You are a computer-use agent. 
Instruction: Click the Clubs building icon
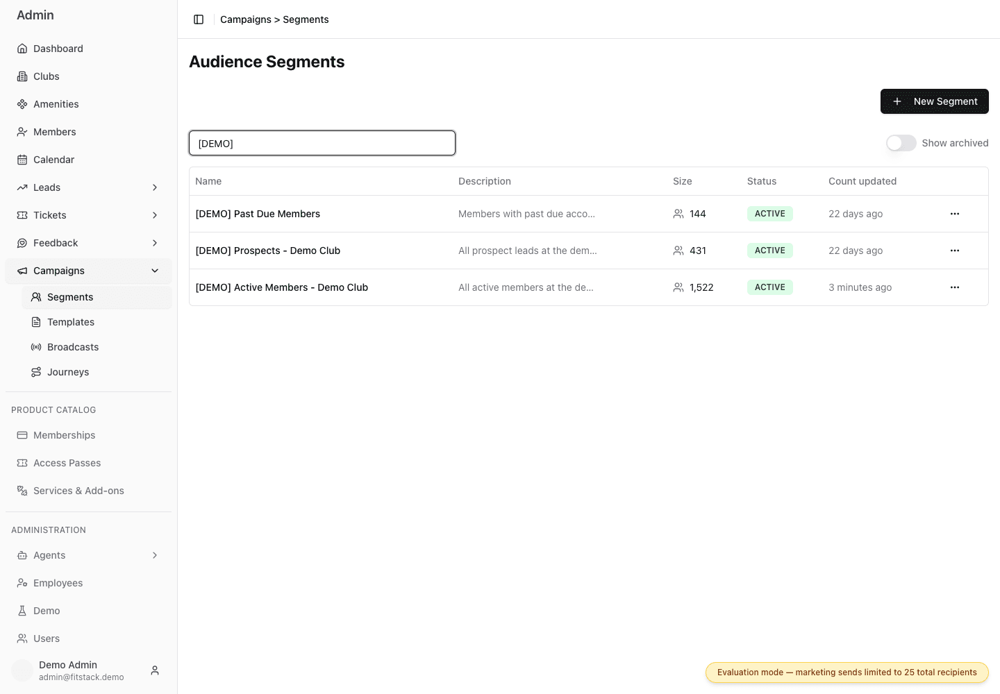click(22, 76)
